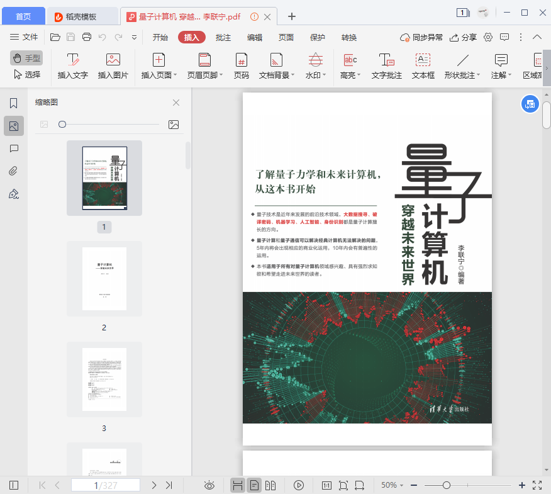This screenshot has height=494, width=551.
Task: Click the open folder icon
Action: click(55, 37)
